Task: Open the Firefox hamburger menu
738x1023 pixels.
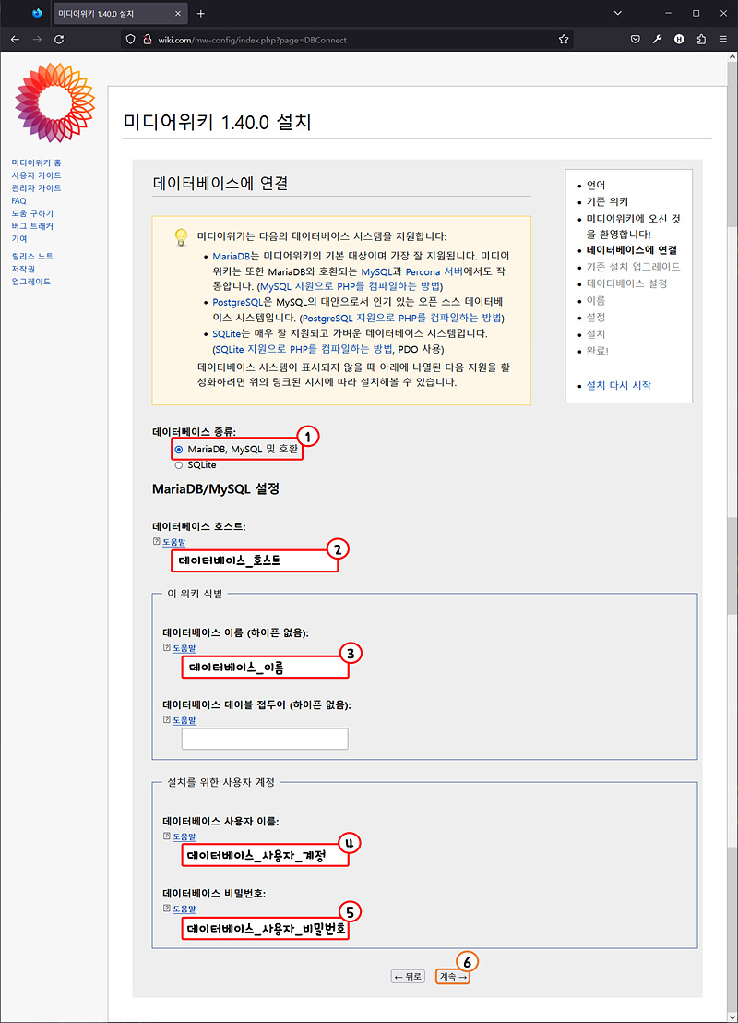Action: tap(723, 39)
